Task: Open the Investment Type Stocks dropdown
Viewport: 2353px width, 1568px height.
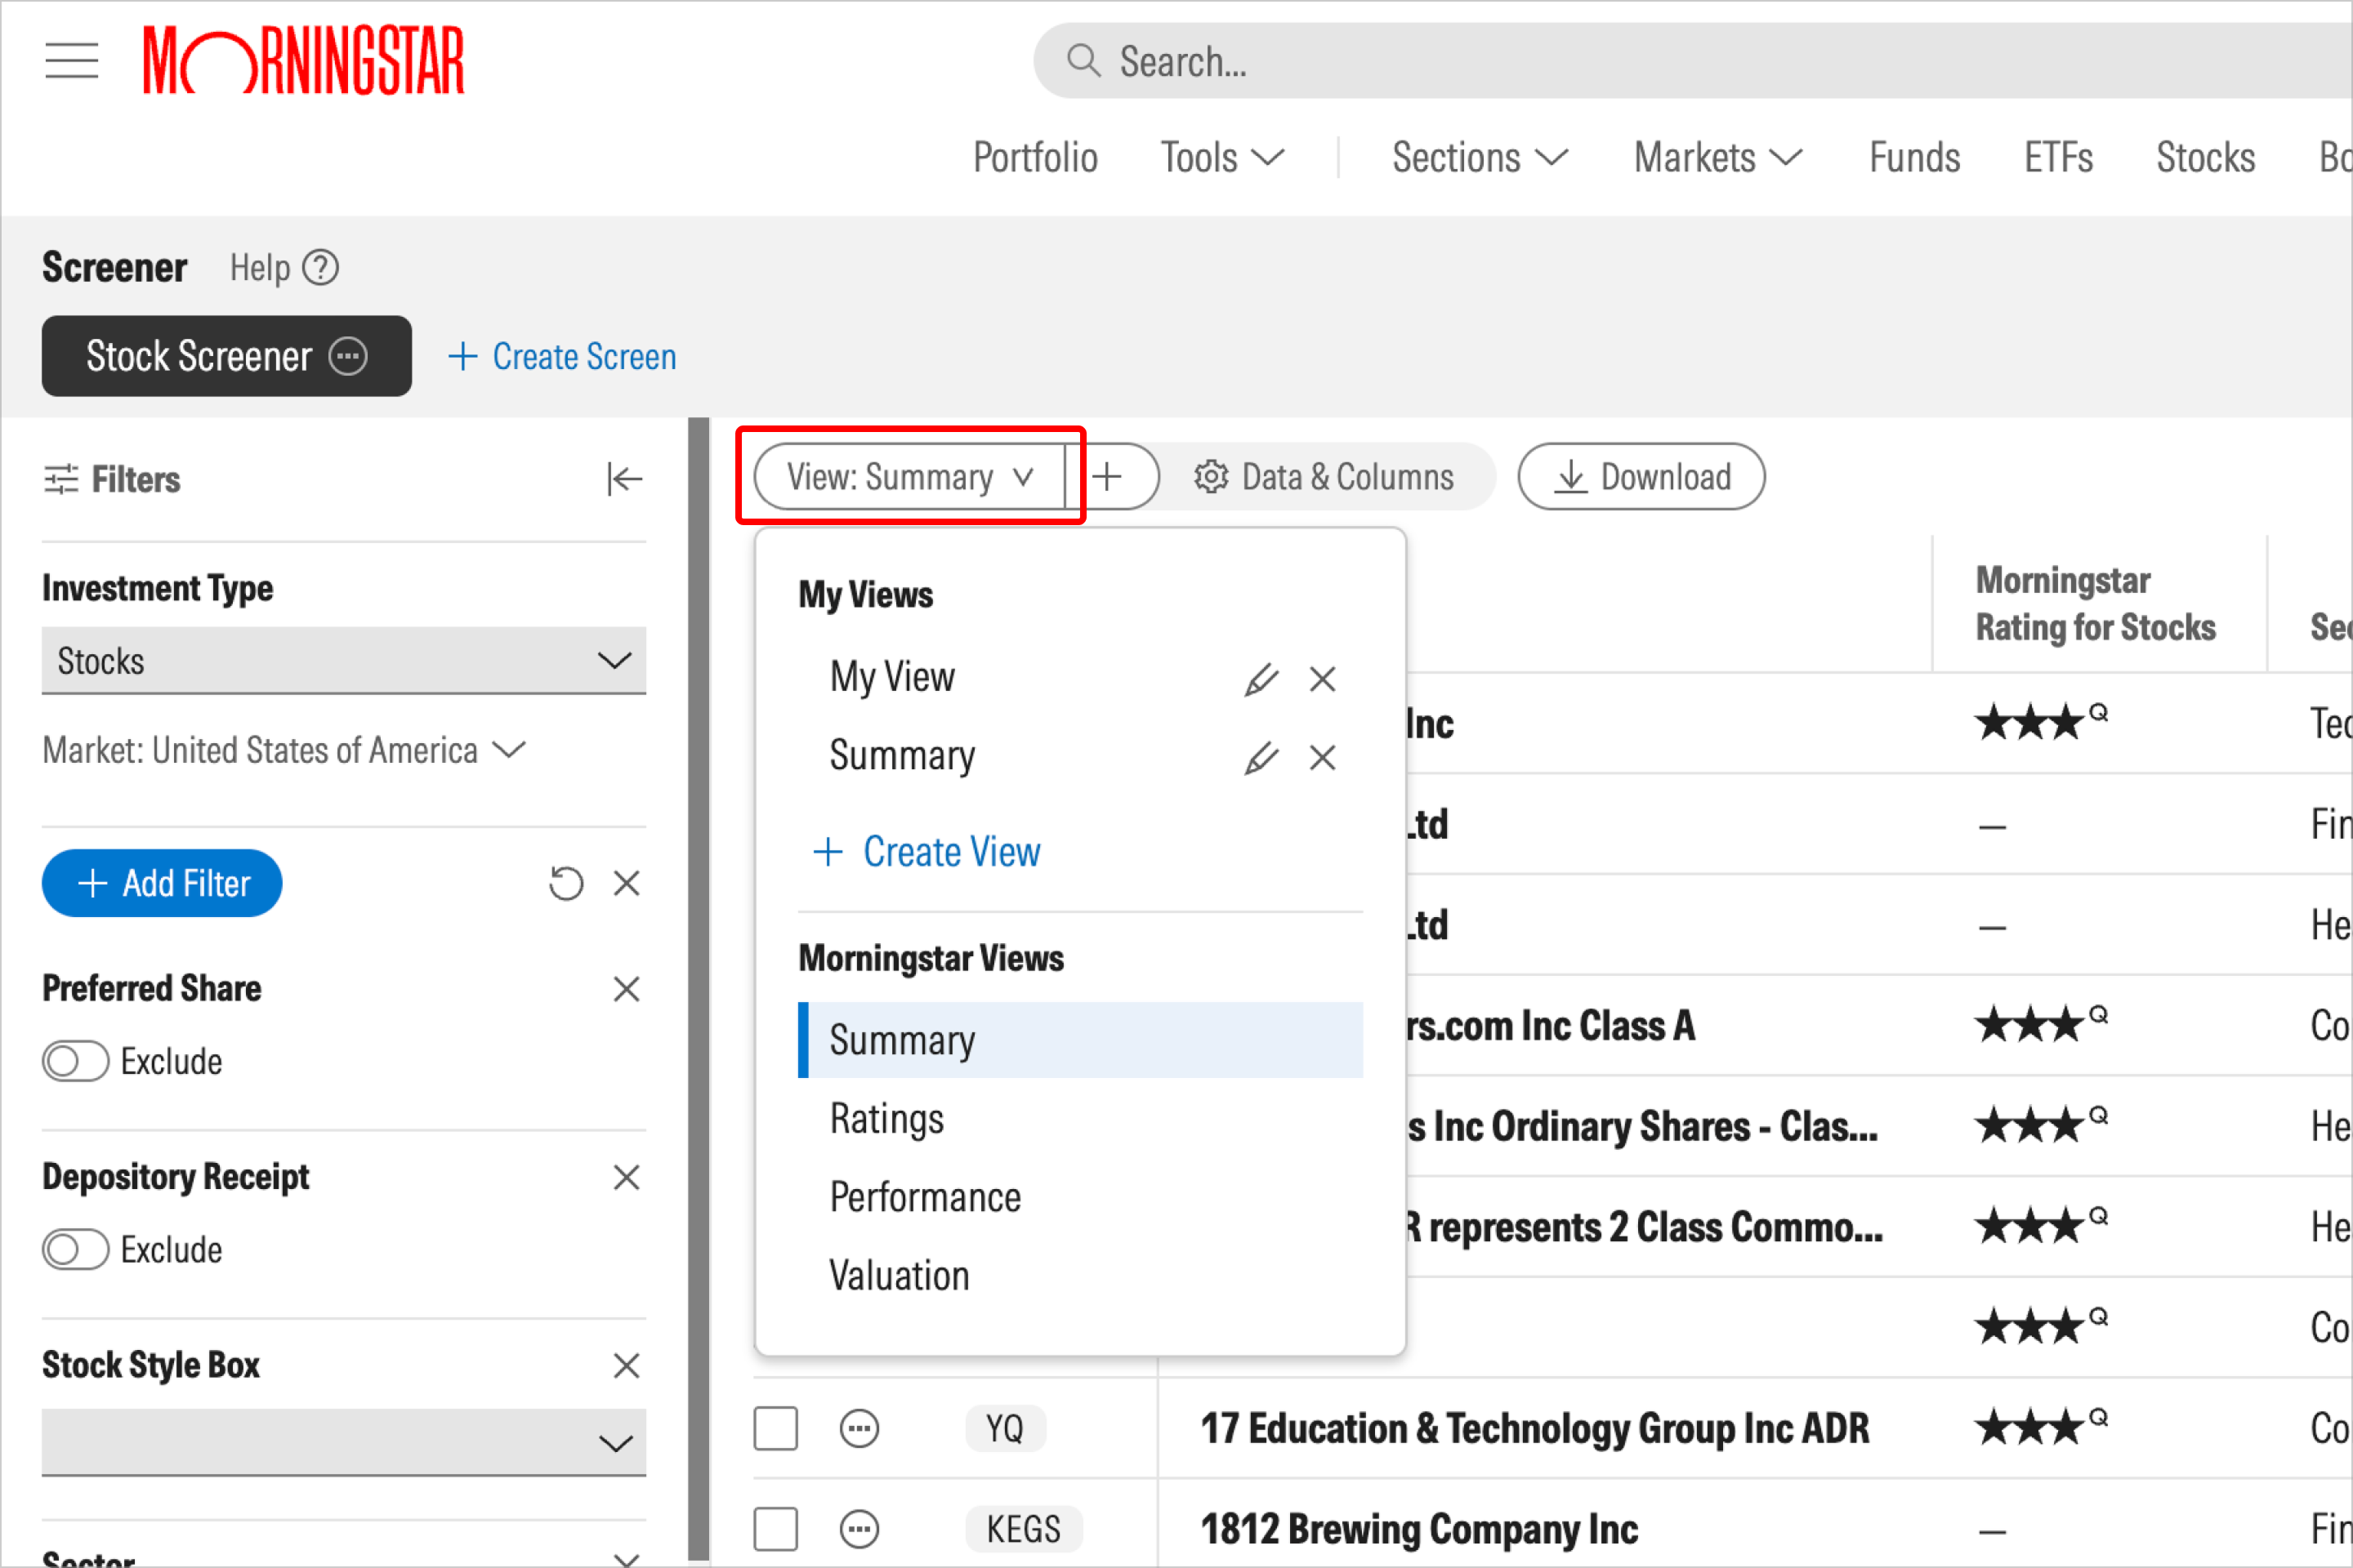Action: [344, 660]
